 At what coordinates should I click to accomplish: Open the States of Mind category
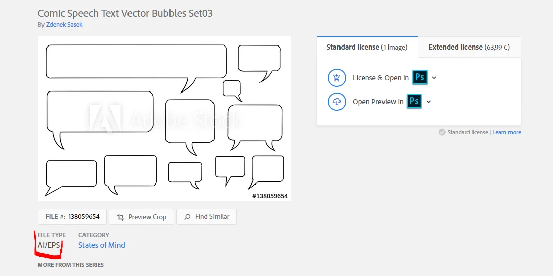click(x=102, y=245)
